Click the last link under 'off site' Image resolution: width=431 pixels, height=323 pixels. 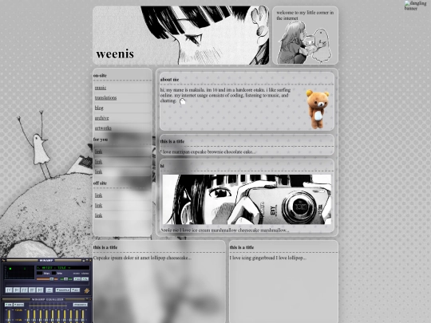coord(98,215)
